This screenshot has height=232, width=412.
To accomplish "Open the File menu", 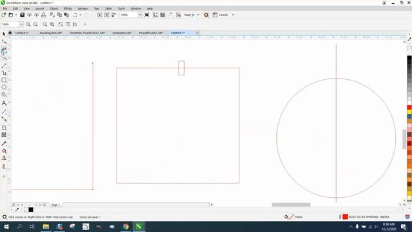I will click(5, 8).
